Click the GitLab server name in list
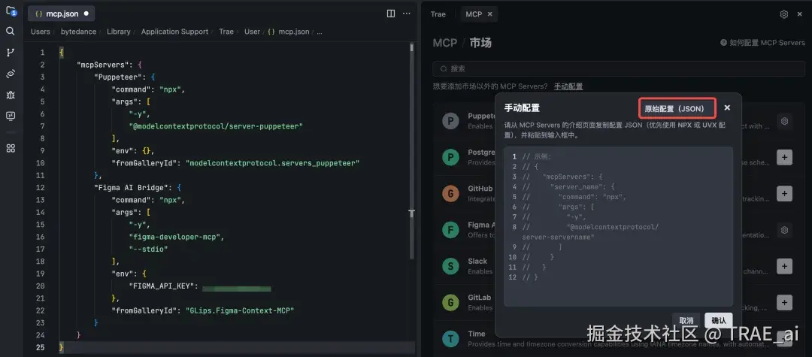812x357 pixels. pyautogui.click(x=480, y=298)
